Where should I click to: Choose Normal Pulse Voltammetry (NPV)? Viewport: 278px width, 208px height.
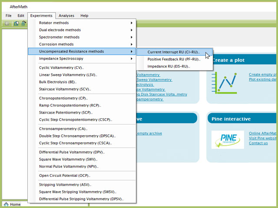tap(82, 166)
